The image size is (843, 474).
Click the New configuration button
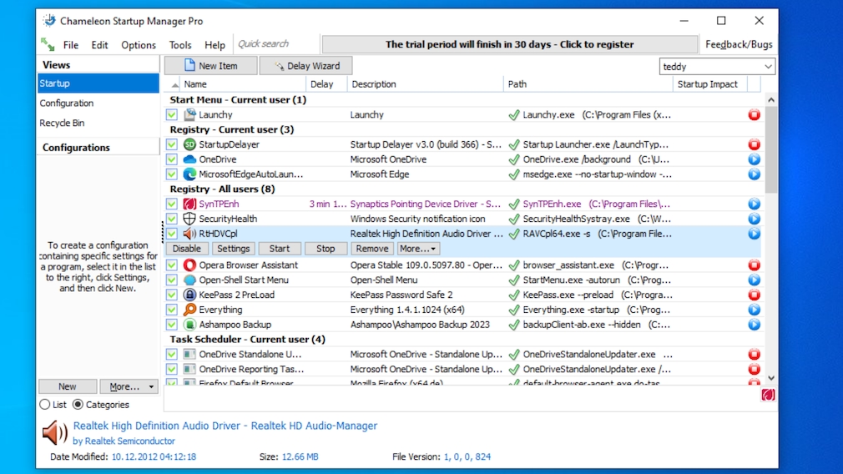pyautogui.click(x=68, y=386)
